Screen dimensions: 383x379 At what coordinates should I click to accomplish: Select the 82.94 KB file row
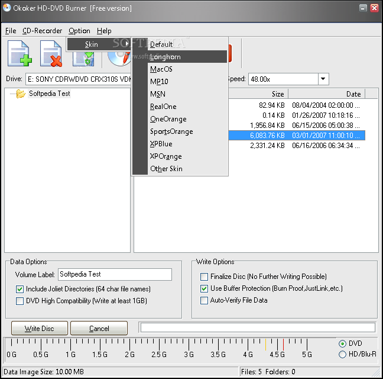point(297,105)
